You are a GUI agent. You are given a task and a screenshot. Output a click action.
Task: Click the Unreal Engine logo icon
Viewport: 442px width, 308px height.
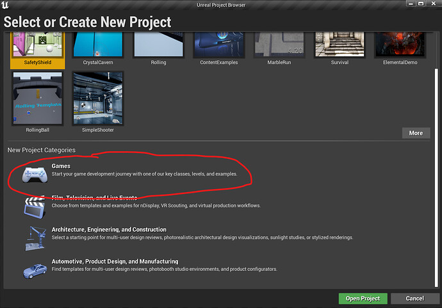tap(5, 4)
